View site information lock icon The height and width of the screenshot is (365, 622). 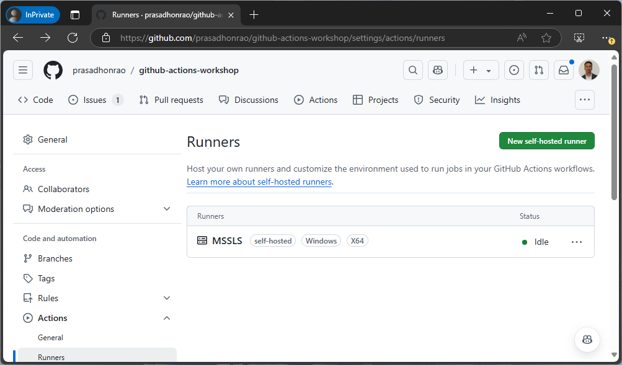click(106, 38)
